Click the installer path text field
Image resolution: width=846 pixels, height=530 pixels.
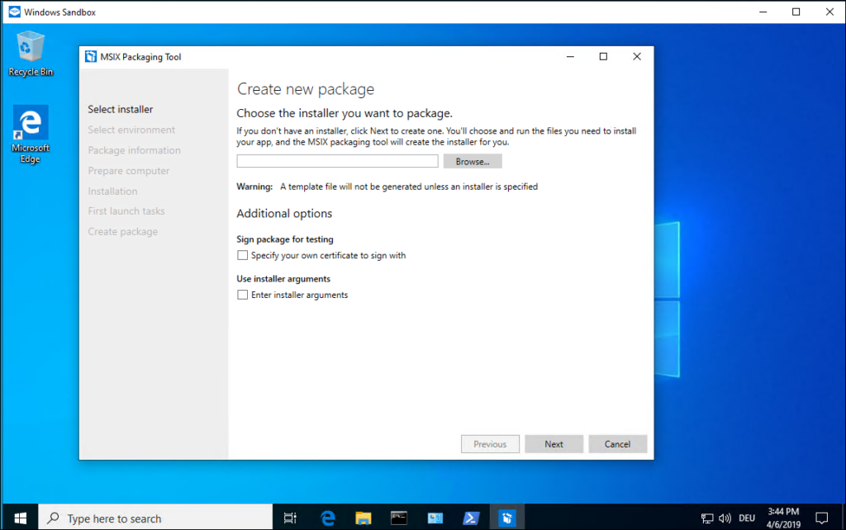pos(337,162)
